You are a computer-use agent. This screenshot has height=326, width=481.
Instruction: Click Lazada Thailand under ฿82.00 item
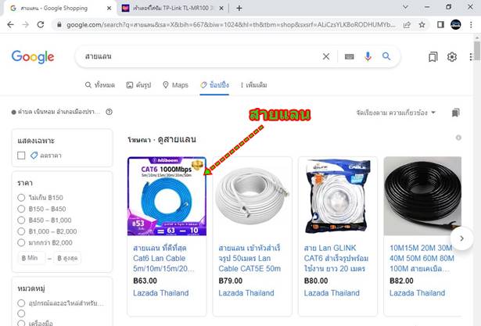tap(417, 293)
